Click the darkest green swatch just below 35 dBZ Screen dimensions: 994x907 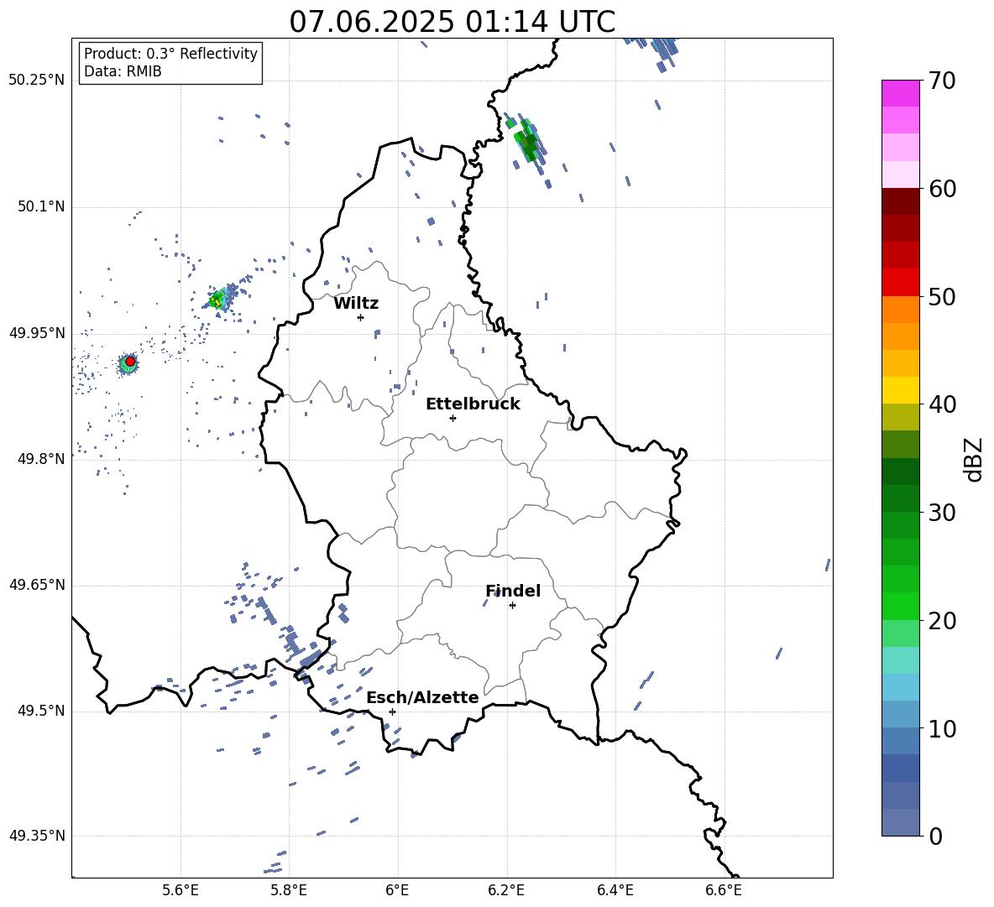(x=901, y=472)
